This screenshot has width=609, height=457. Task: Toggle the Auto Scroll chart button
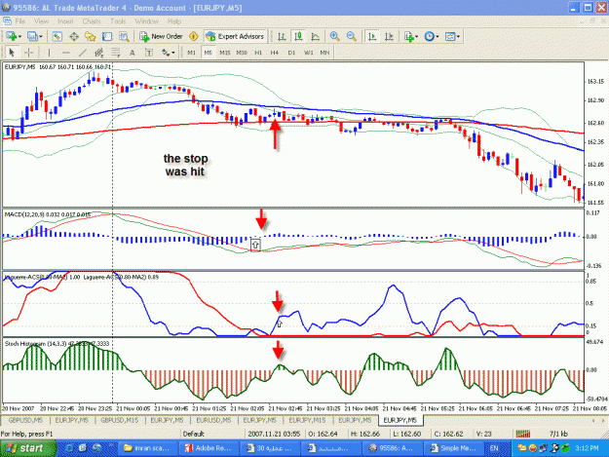[372, 36]
